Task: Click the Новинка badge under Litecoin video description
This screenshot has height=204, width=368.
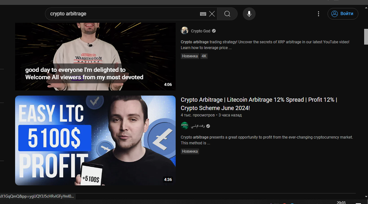Action: pos(190,151)
